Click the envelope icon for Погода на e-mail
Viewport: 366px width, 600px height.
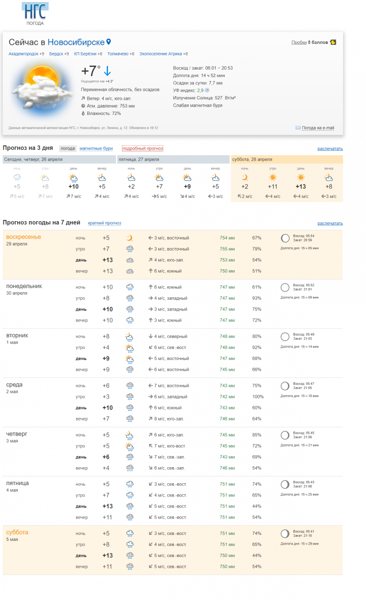pos(298,128)
